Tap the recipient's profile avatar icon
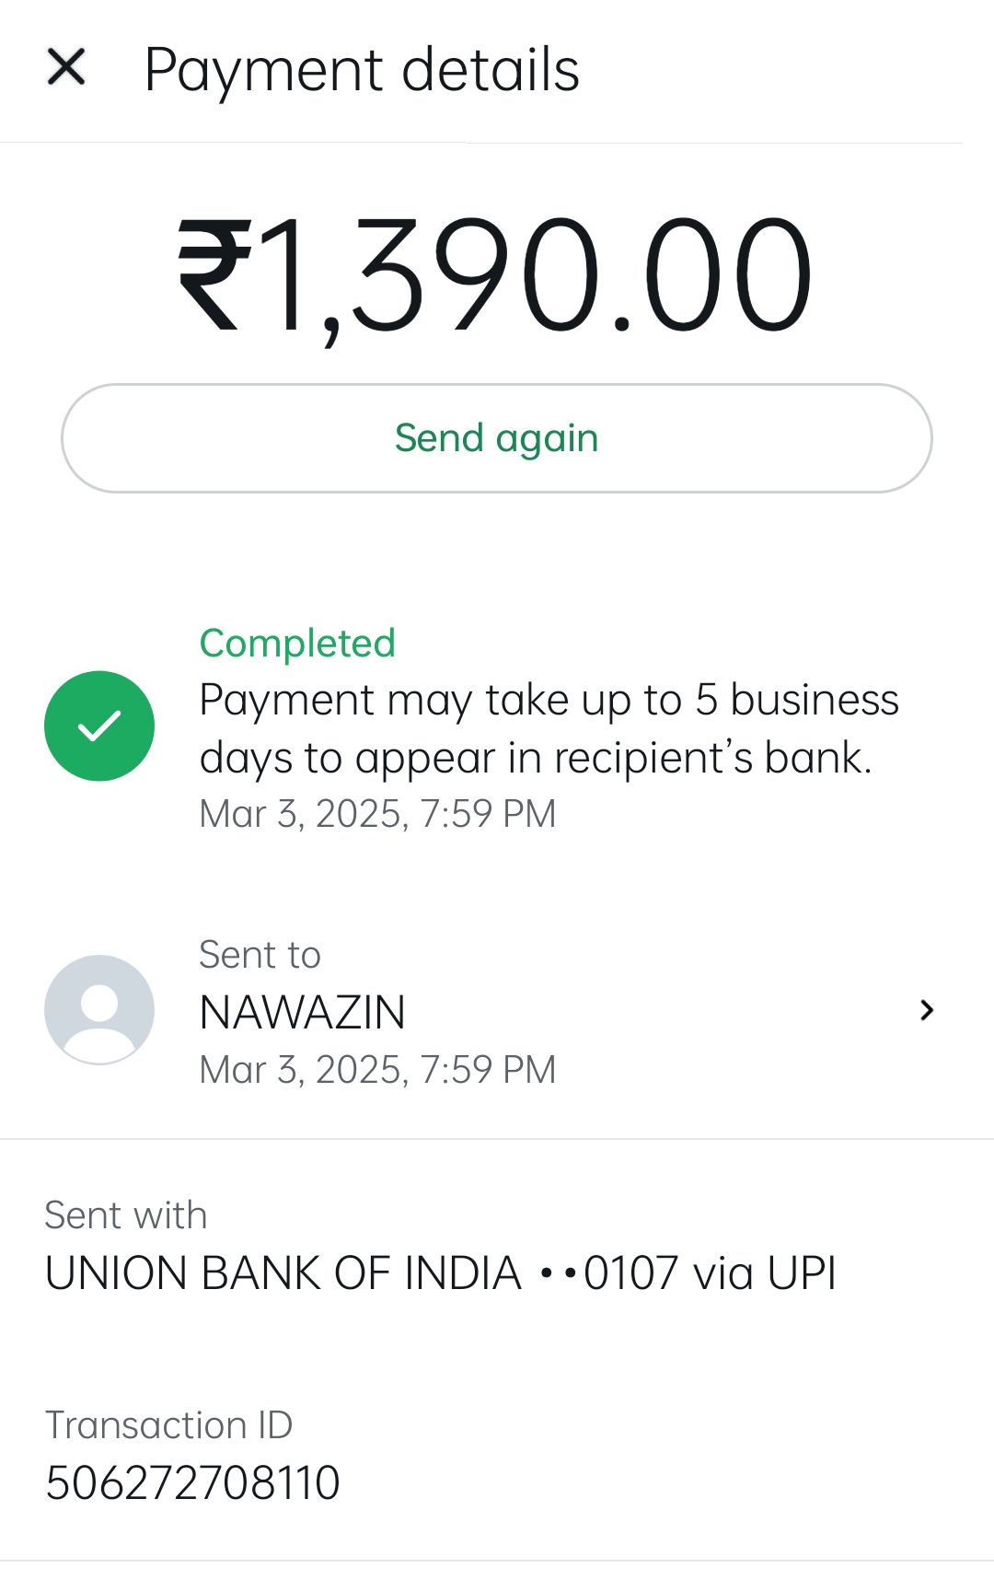The height and width of the screenshot is (1580, 994). click(99, 1010)
